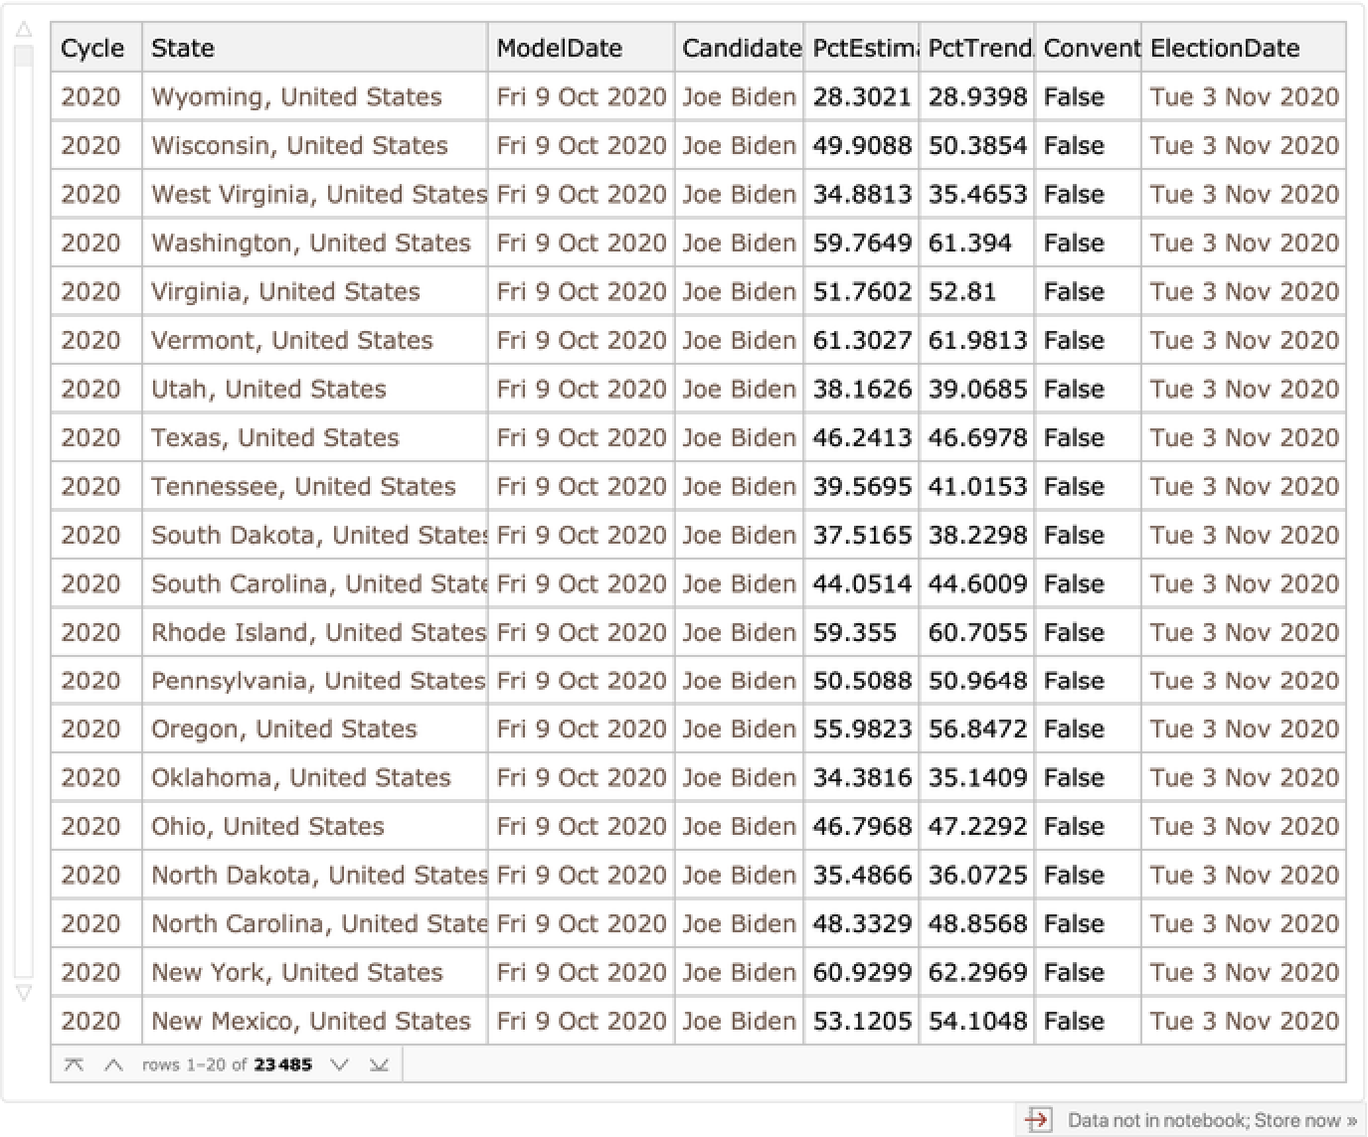Viewport: 1368px width, 1137px height.
Task: Open the Wyoming, United States entity
Action: (x=296, y=96)
